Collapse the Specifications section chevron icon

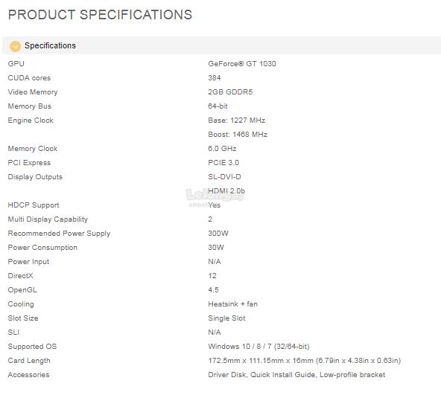pos(15,46)
